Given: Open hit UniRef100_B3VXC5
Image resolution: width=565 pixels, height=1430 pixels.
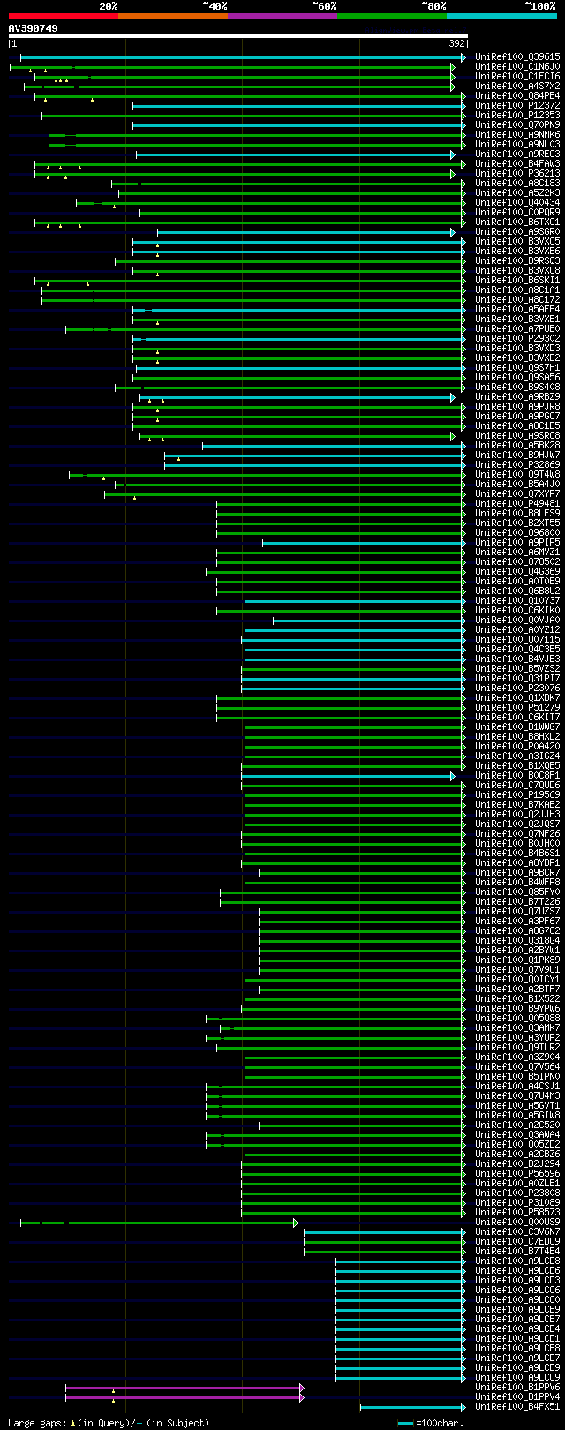Looking at the screenshot, I should (517, 241).
